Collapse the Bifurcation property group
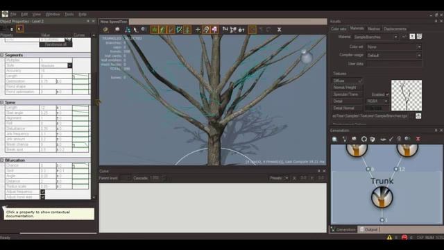This screenshot has width=444, height=250. click(2, 160)
